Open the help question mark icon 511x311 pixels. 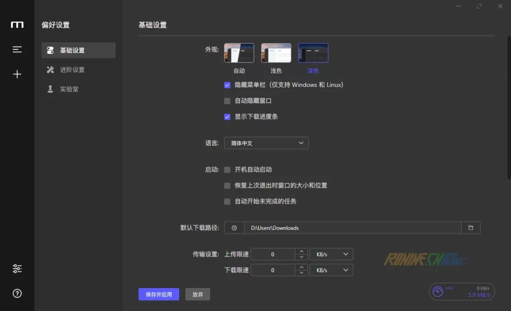(17, 294)
